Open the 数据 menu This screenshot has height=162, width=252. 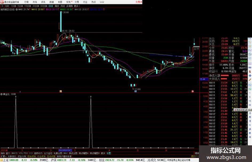click(x=51, y=2)
